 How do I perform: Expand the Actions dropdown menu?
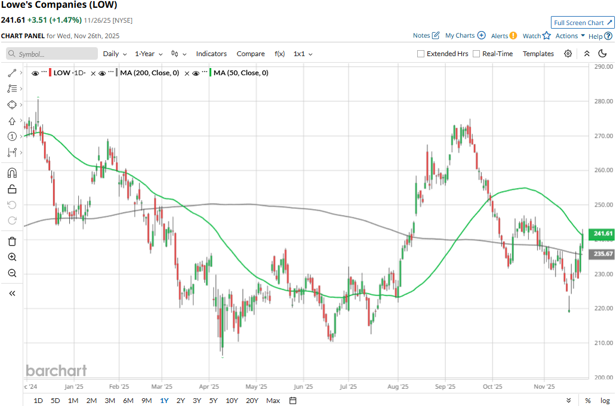(x=570, y=36)
